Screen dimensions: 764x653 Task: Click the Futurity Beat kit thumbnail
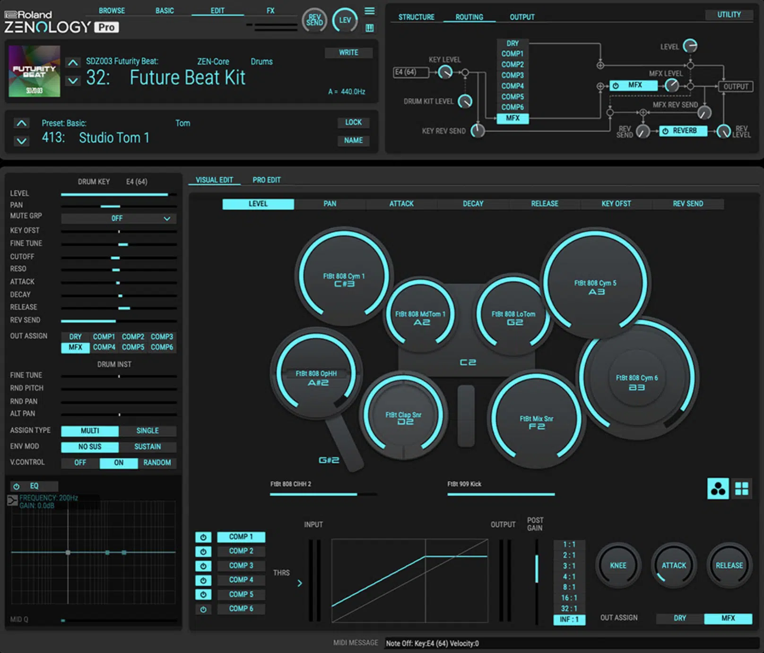coord(34,71)
